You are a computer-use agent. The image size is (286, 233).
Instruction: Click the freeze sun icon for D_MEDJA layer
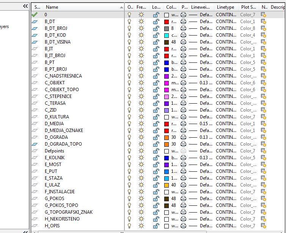pos(141,124)
